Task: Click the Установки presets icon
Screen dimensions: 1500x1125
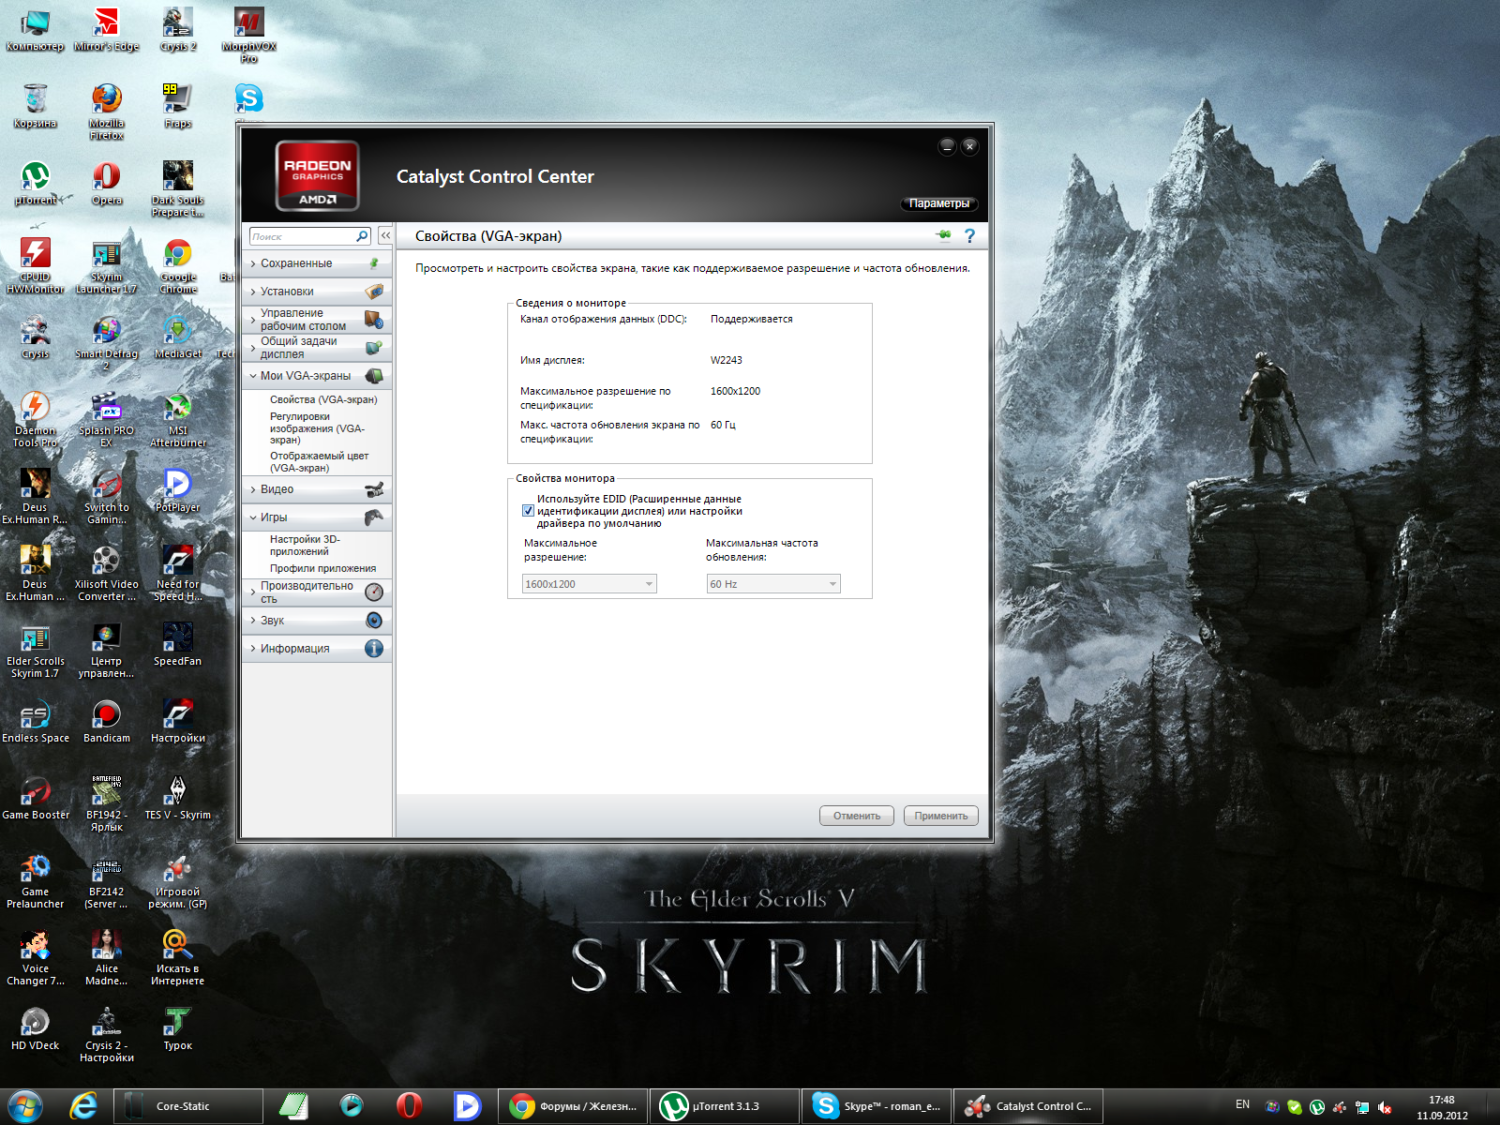Action: 374,292
